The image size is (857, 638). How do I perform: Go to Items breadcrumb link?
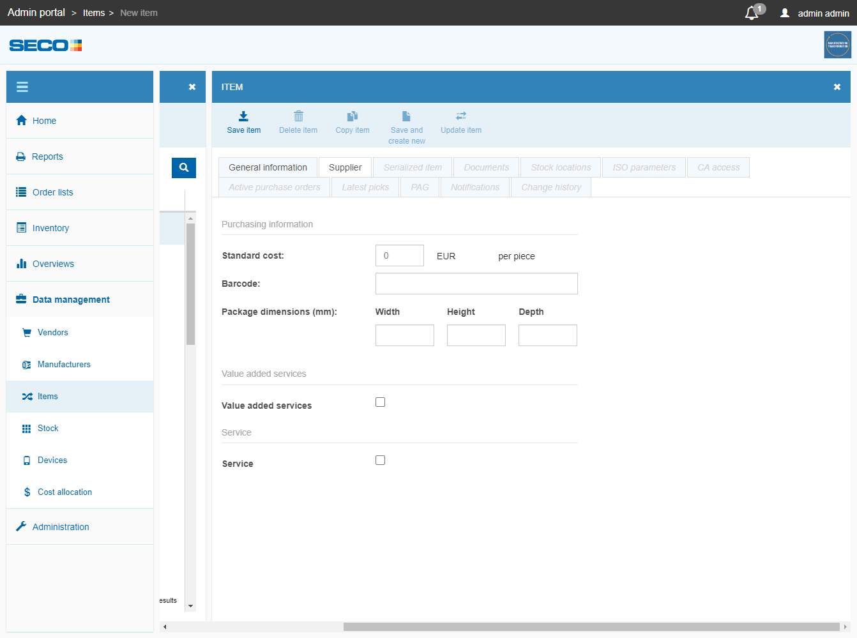[x=94, y=13]
